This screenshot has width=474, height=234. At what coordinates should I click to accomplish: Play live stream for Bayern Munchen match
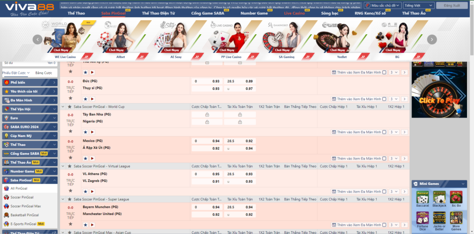[x=92, y=225]
